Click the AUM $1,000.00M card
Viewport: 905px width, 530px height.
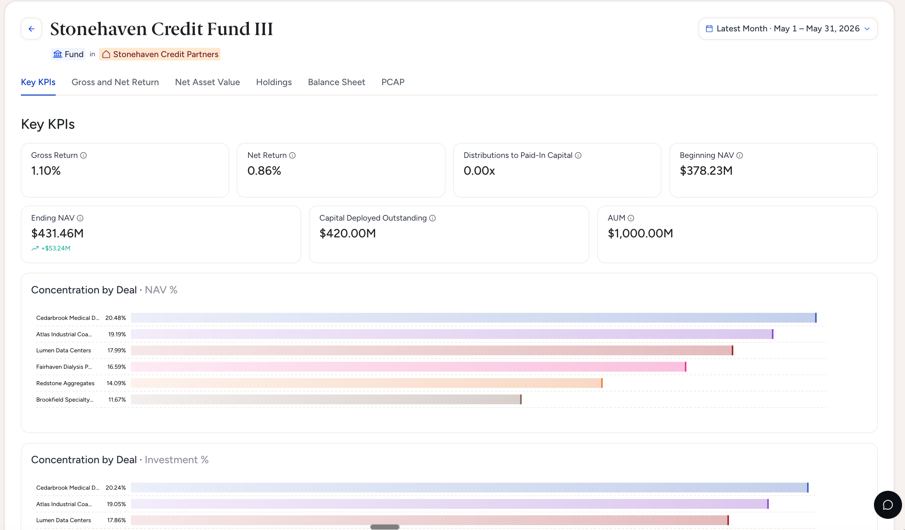[x=737, y=234]
